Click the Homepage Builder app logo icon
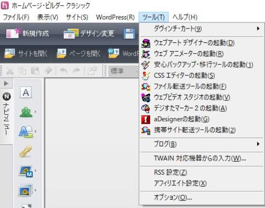This screenshot has height=208, width=265. [5, 5]
